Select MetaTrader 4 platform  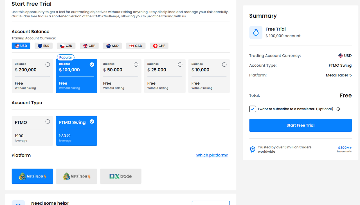point(76,176)
